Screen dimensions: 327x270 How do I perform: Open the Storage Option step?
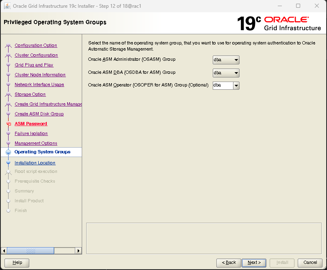(30, 95)
